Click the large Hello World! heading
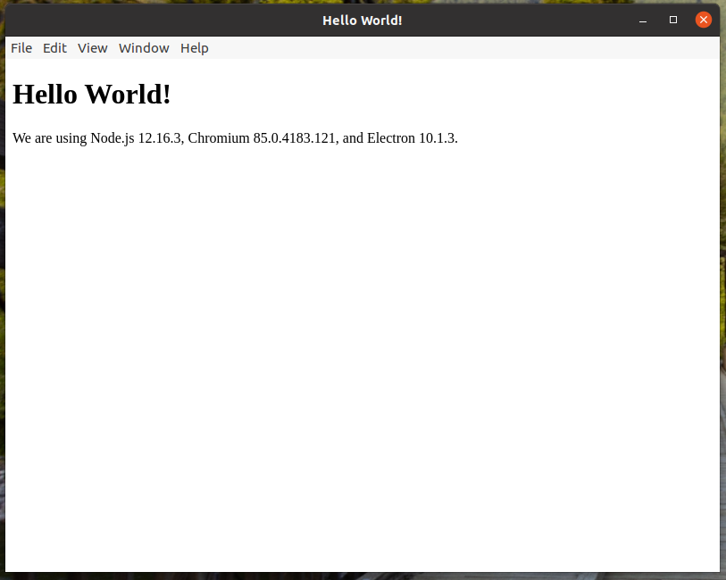 92,94
